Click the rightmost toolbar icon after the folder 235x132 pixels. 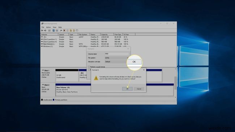point(77,31)
